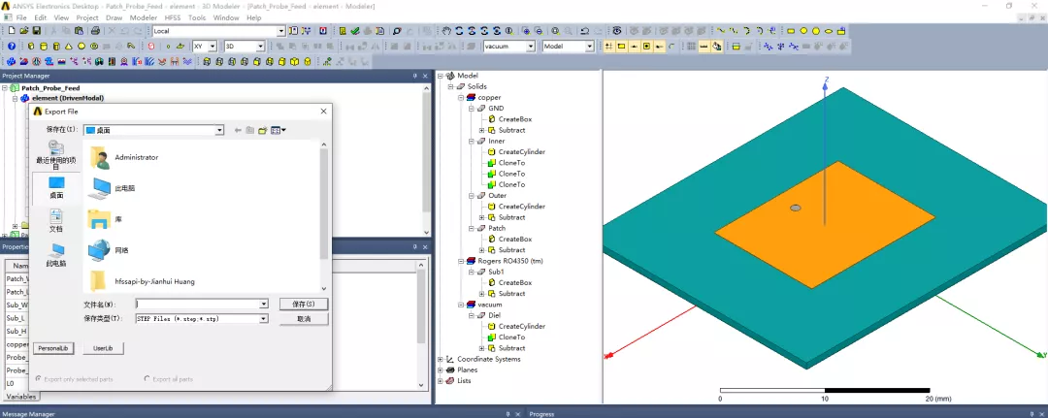Collapse the Inner node in model tree
1048x418 pixels.
pyautogui.click(x=472, y=142)
